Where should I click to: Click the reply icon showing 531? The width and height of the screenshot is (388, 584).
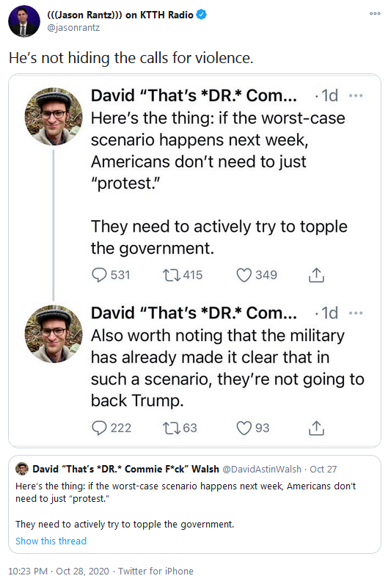[99, 275]
